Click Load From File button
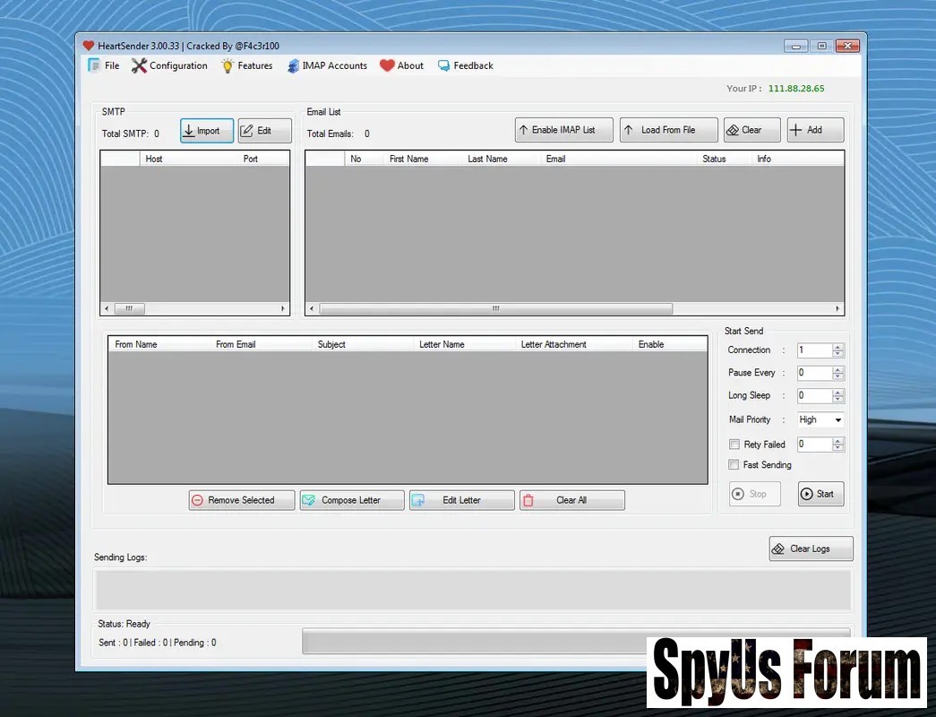Screen dimensions: 936x717 tap(668, 130)
